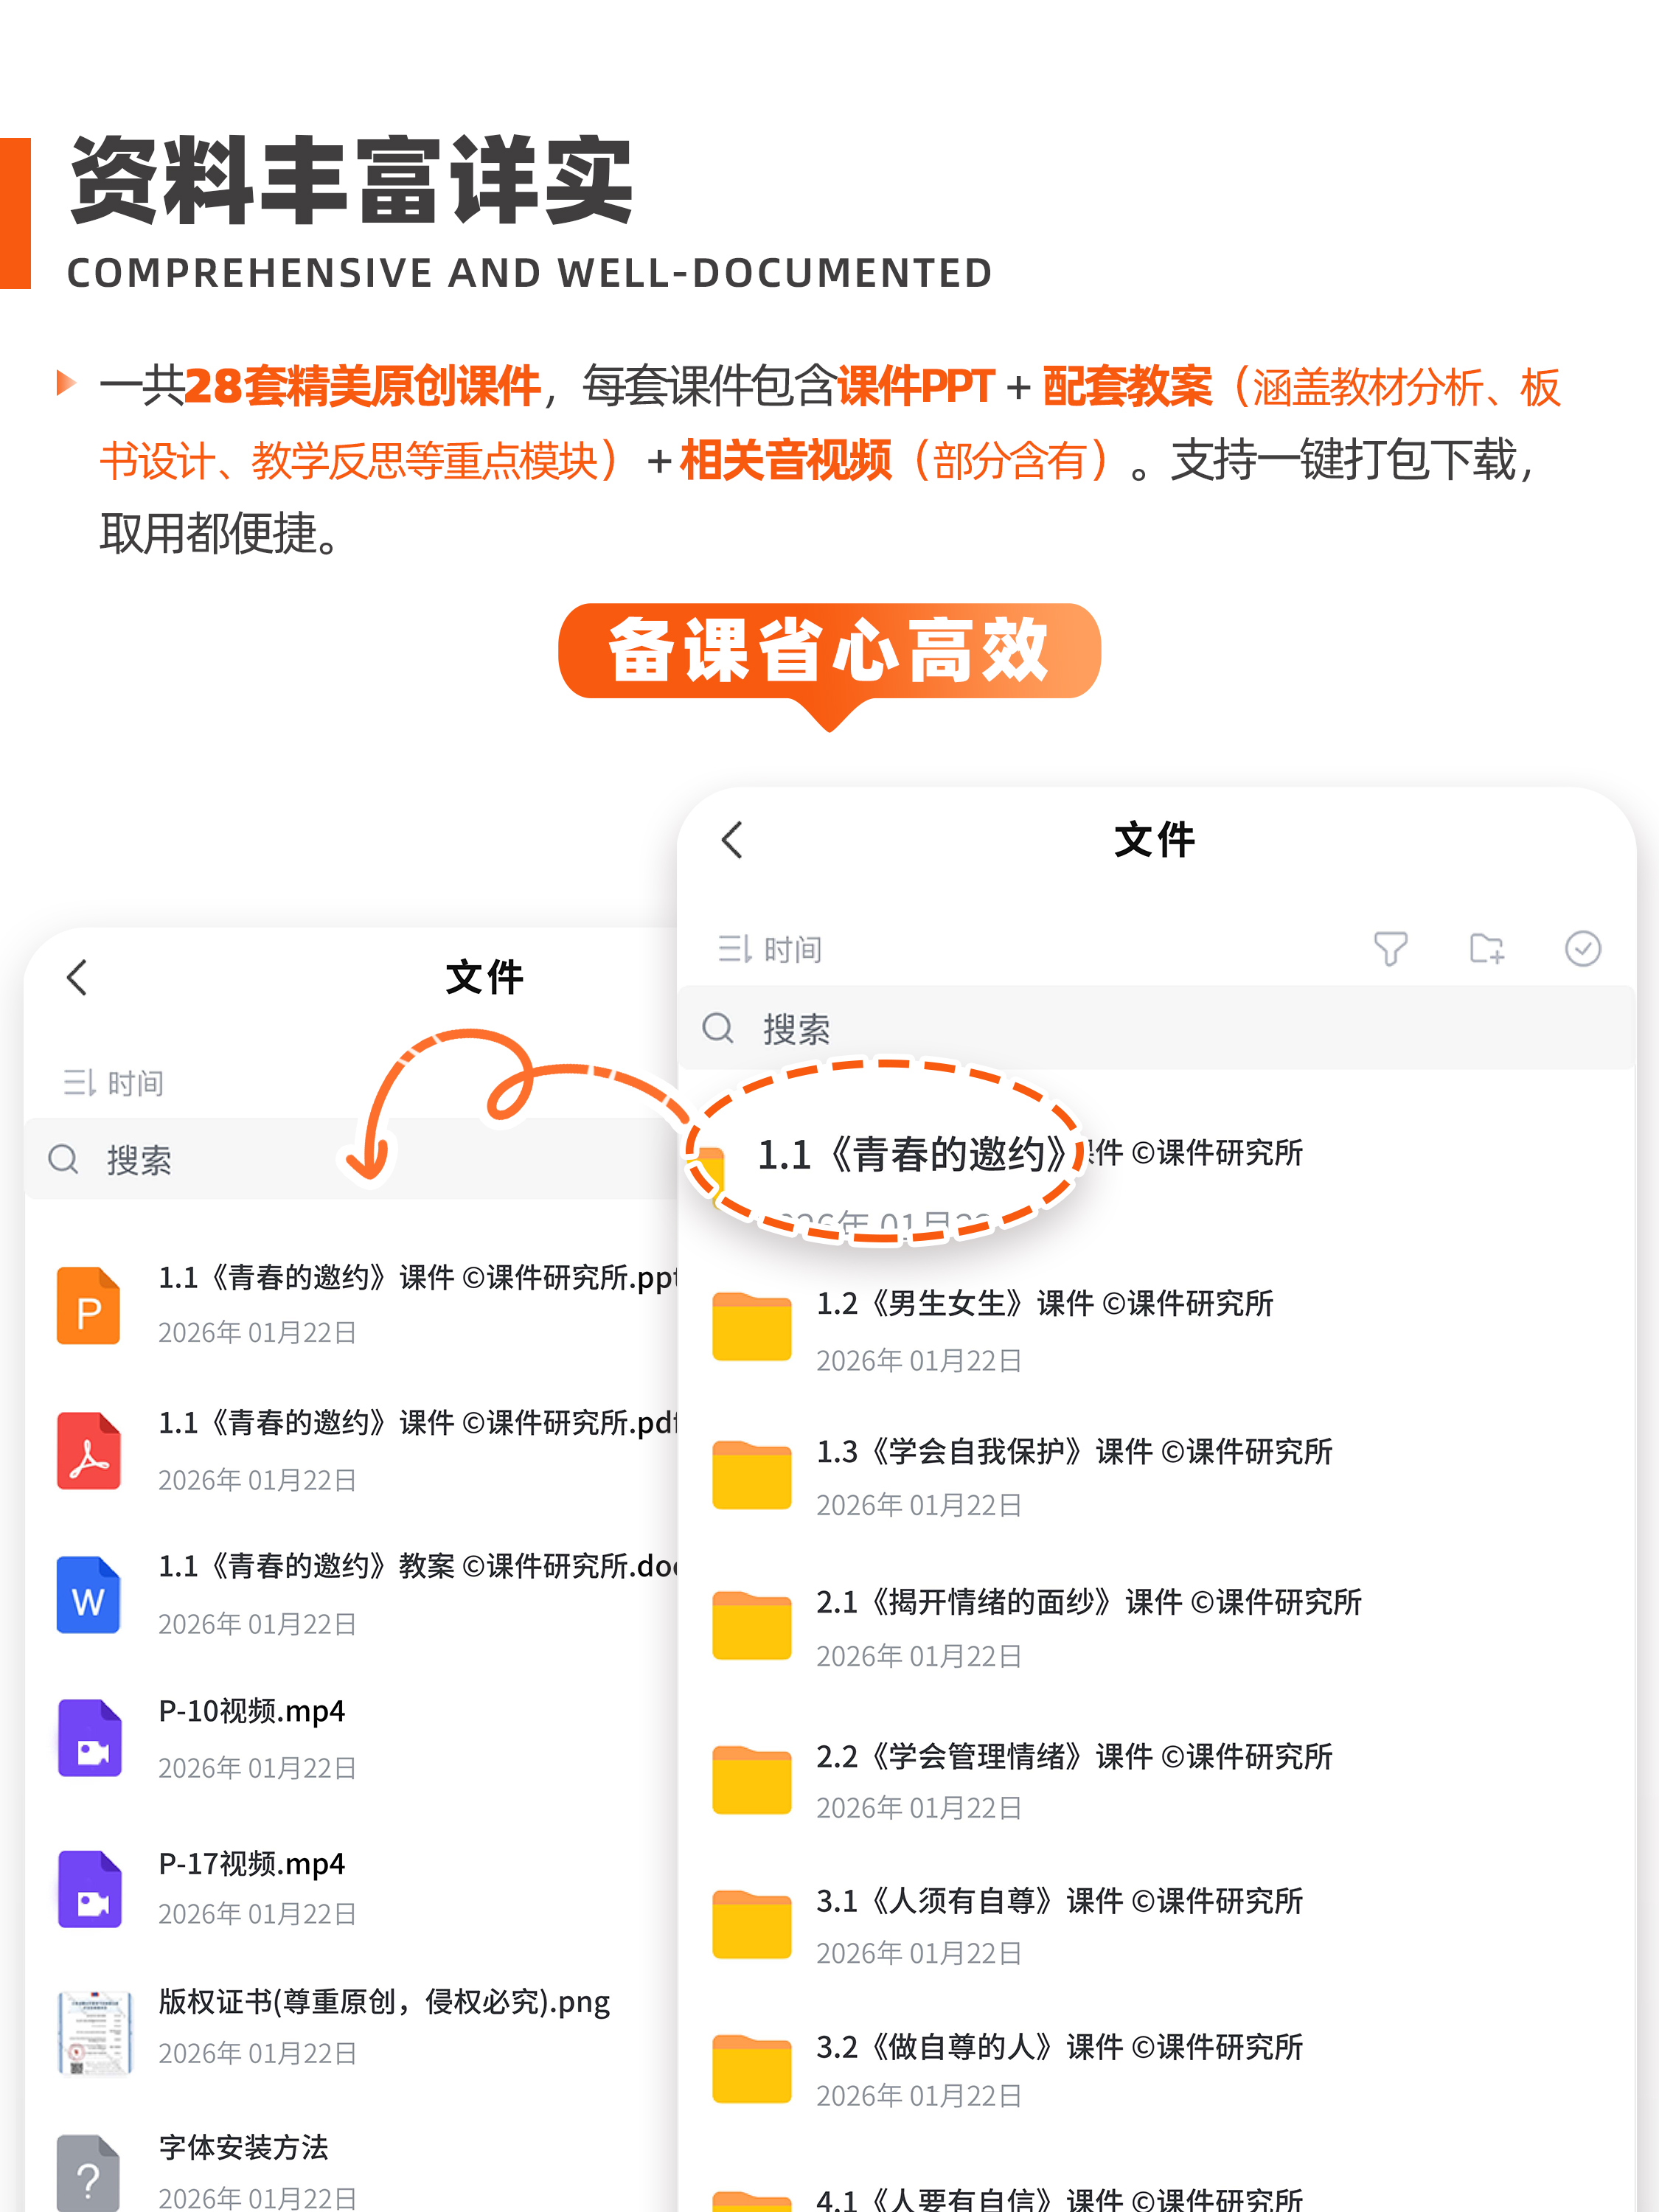
Task: Open the red PDF file icon
Action: pos(89,1451)
